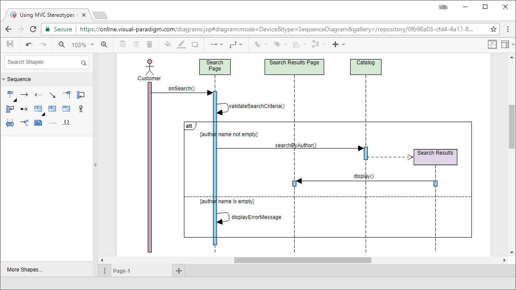Select the Interaction Use shape
The height and width of the screenshot is (290, 516).
pos(52,108)
